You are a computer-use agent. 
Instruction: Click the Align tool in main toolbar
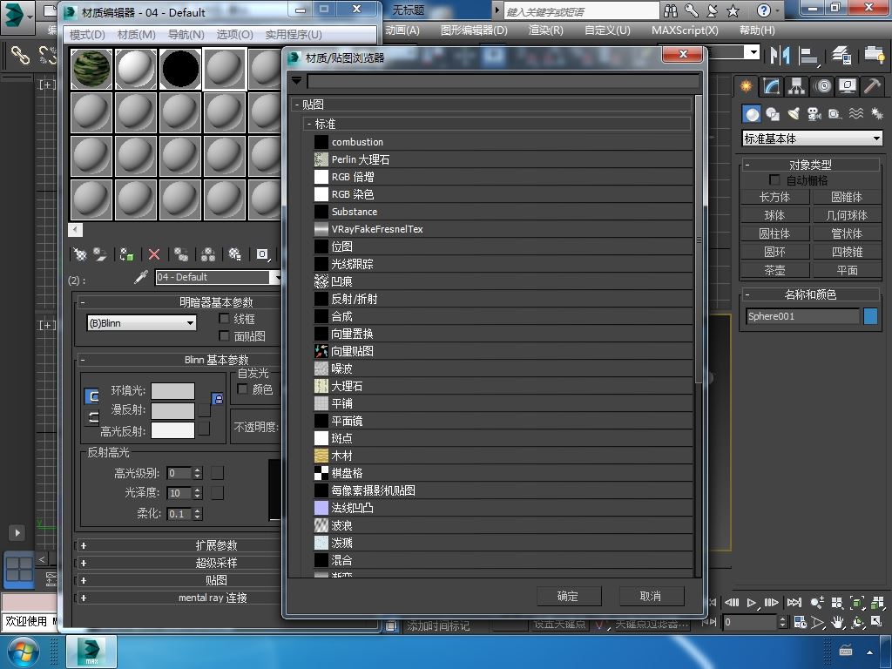click(x=808, y=55)
